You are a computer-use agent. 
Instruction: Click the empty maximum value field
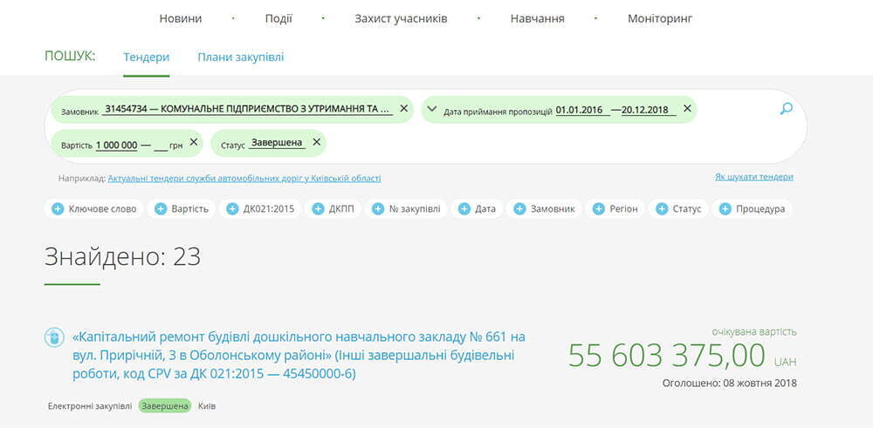pyautogui.click(x=161, y=146)
